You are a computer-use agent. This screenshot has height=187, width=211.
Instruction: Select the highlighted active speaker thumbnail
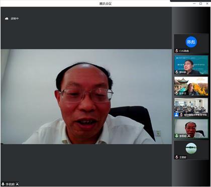191,129
